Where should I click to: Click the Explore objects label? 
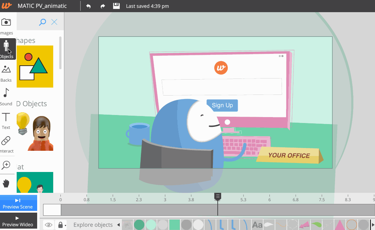click(93, 225)
